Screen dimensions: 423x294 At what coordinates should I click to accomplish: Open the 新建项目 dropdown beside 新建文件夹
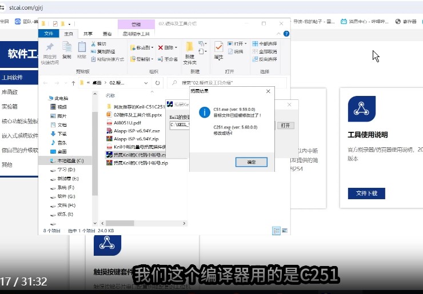point(202,43)
